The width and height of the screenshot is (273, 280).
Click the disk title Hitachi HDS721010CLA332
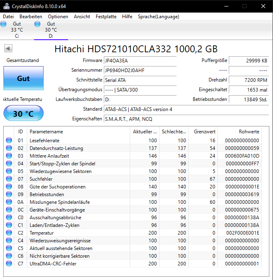click(x=136, y=49)
